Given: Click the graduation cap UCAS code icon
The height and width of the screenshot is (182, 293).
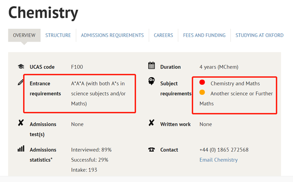Looking at the screenshot, I should (21, 67).
